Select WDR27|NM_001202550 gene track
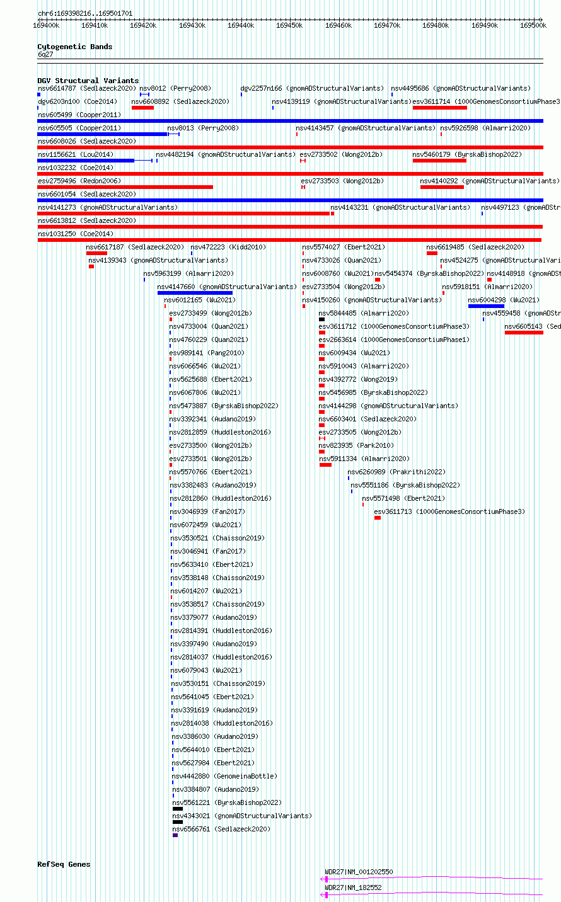This screenshot has width=561, height=902. point(432,879)
